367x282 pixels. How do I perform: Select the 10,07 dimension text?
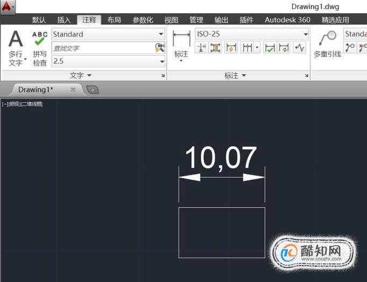pos(221,158)
